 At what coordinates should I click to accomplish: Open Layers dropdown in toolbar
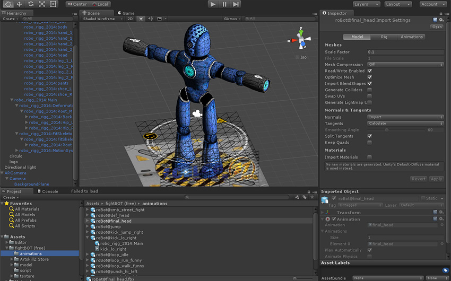[x=367, y=4]
